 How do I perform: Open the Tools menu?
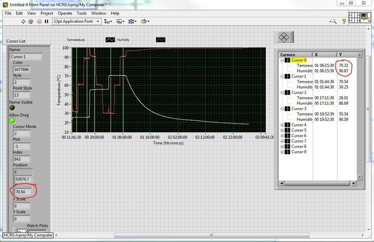82,13
